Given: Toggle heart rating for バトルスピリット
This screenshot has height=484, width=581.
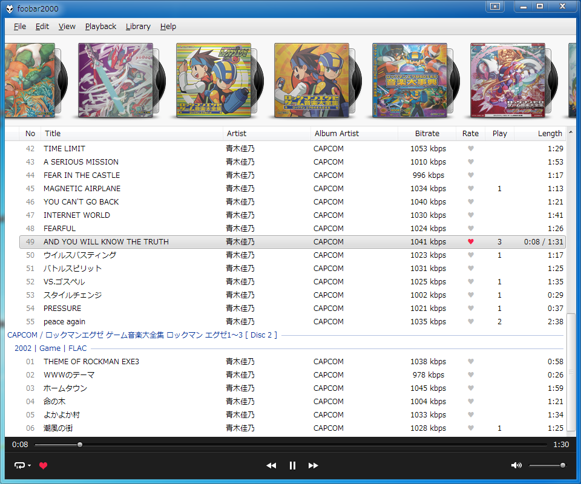Looking at the screenshot, I should click(471, 269).
